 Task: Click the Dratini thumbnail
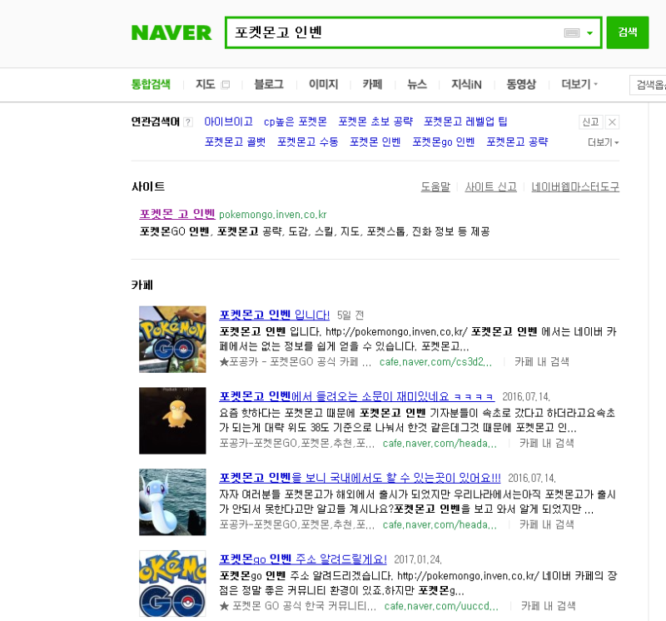tap(172, 502)
